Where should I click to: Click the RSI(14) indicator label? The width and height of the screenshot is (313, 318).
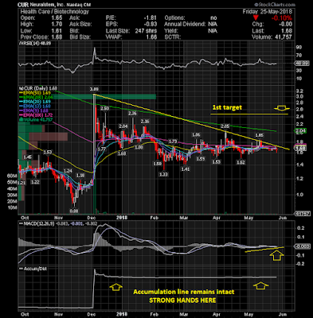(x=36, y=43)
